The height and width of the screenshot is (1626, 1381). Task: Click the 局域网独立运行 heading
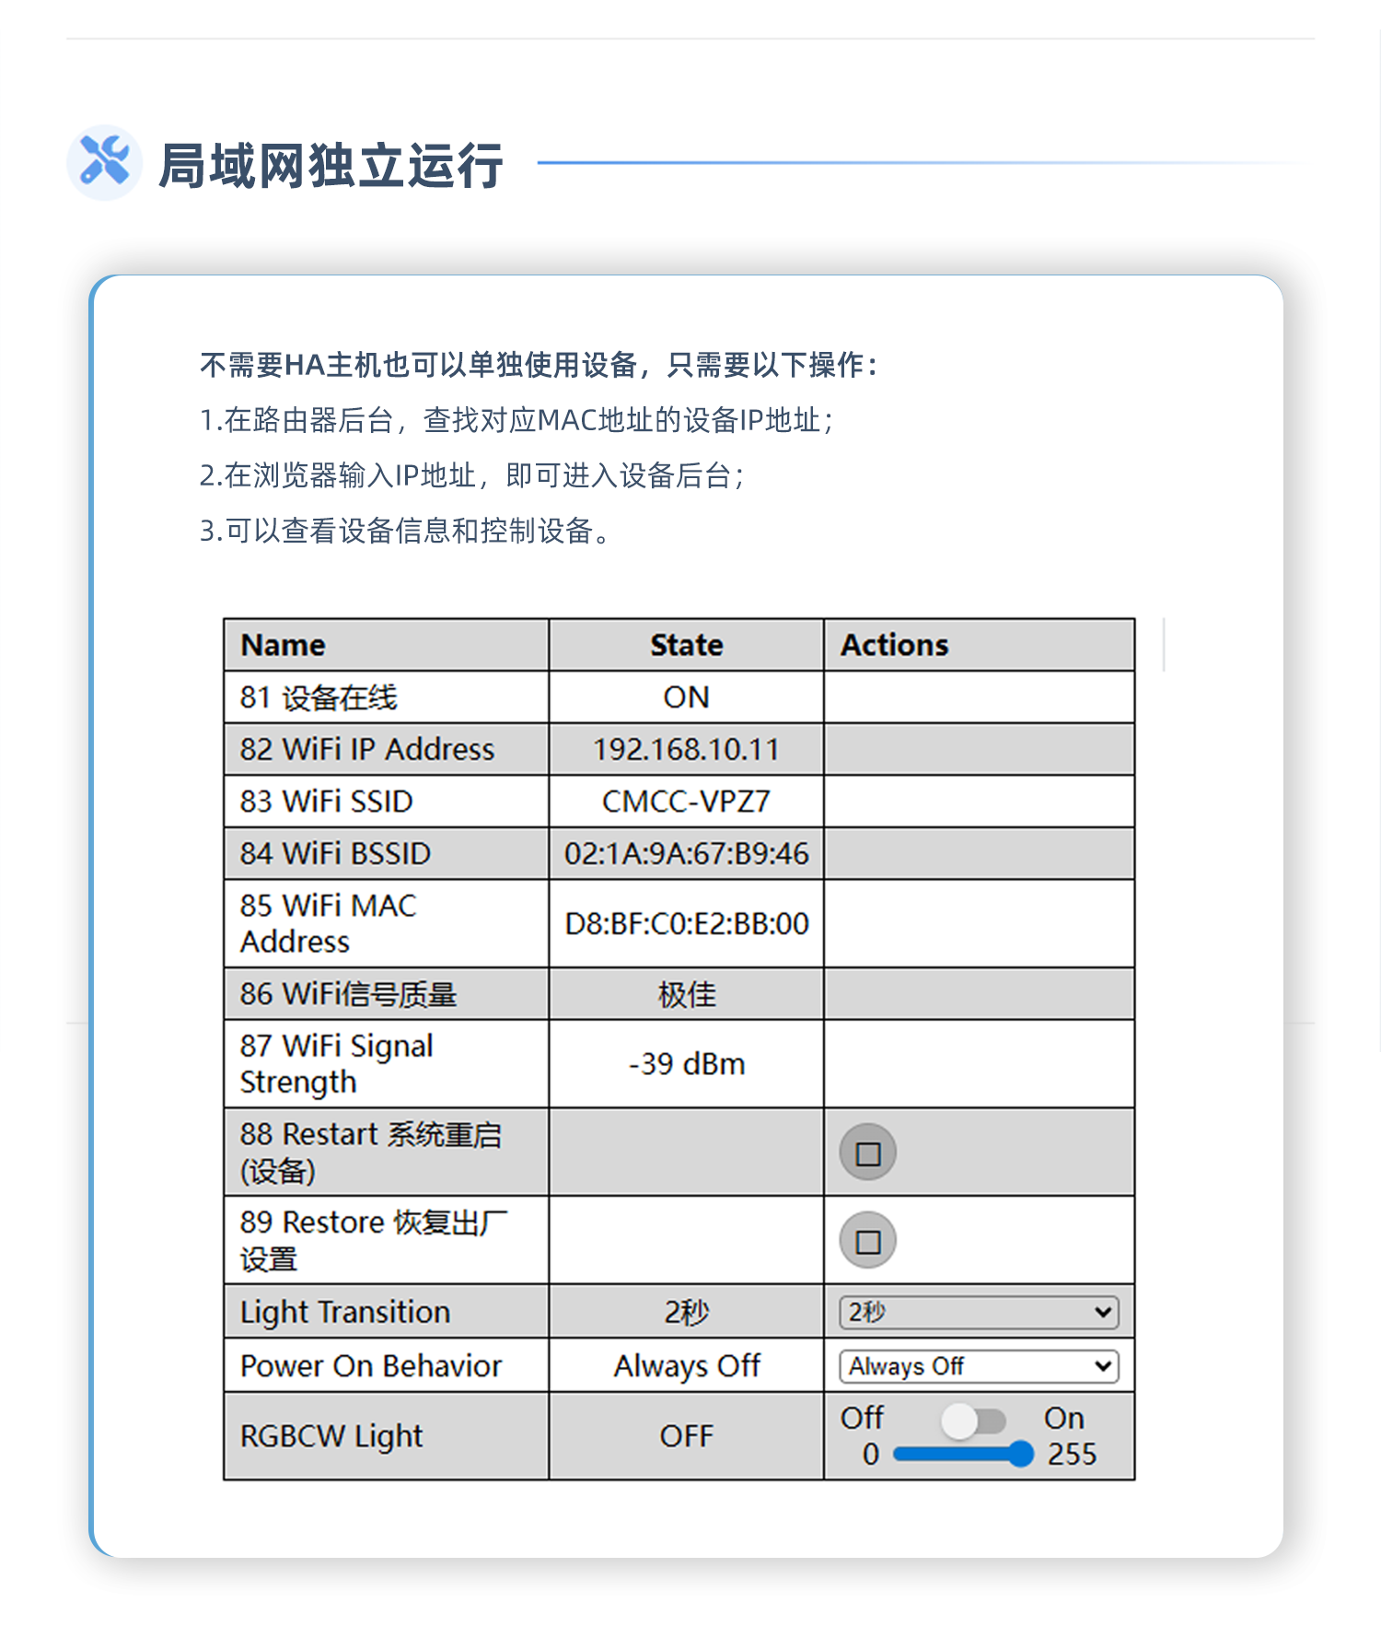point(331,166)
